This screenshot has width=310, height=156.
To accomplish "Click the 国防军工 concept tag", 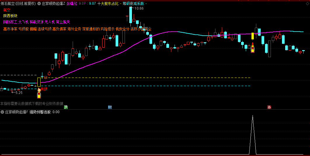I will [10, 22].
